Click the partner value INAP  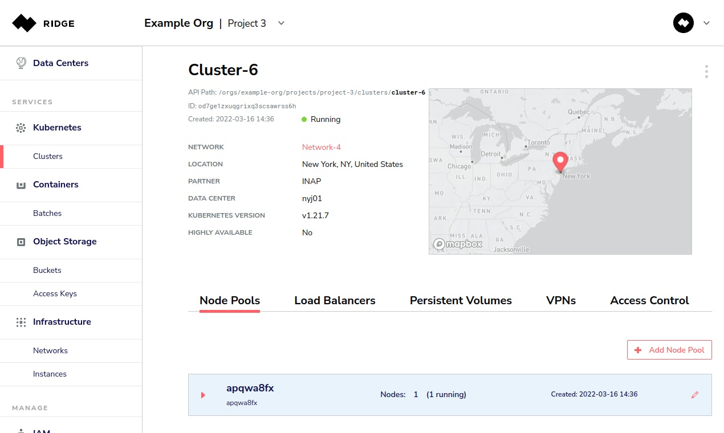coord(312,181)
